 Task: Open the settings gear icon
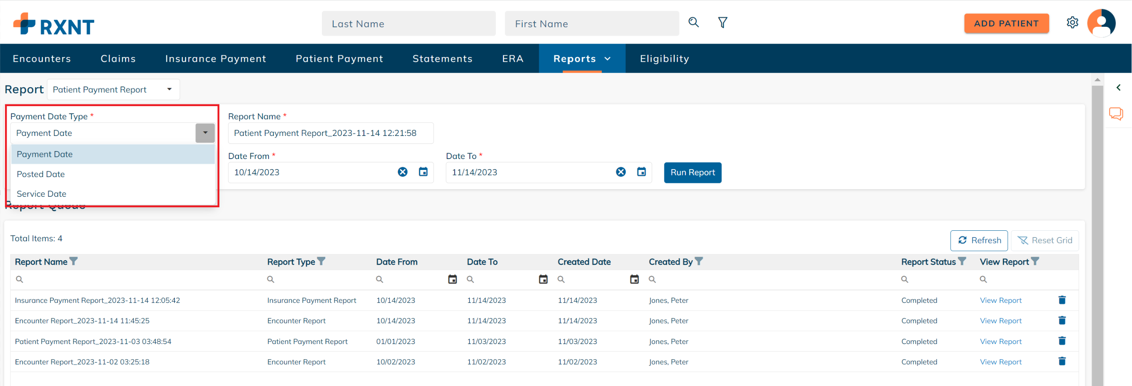pyautogui.click(x=1072, y=22)
